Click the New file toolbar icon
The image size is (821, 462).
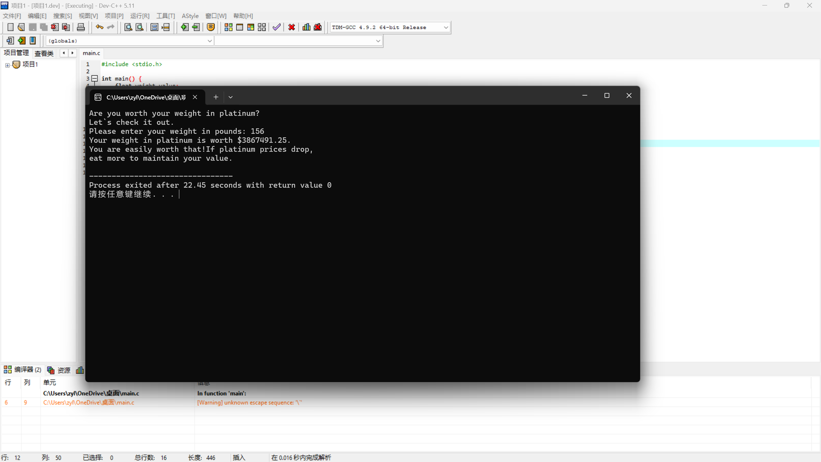tap(10, 27)
